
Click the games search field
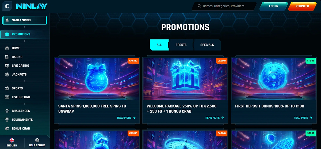[x=224, y=6]
